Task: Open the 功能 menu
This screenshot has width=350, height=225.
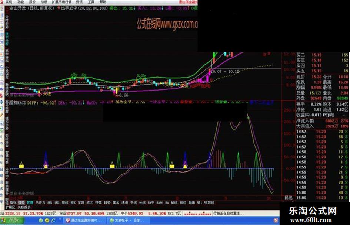Action: (20, 2)
